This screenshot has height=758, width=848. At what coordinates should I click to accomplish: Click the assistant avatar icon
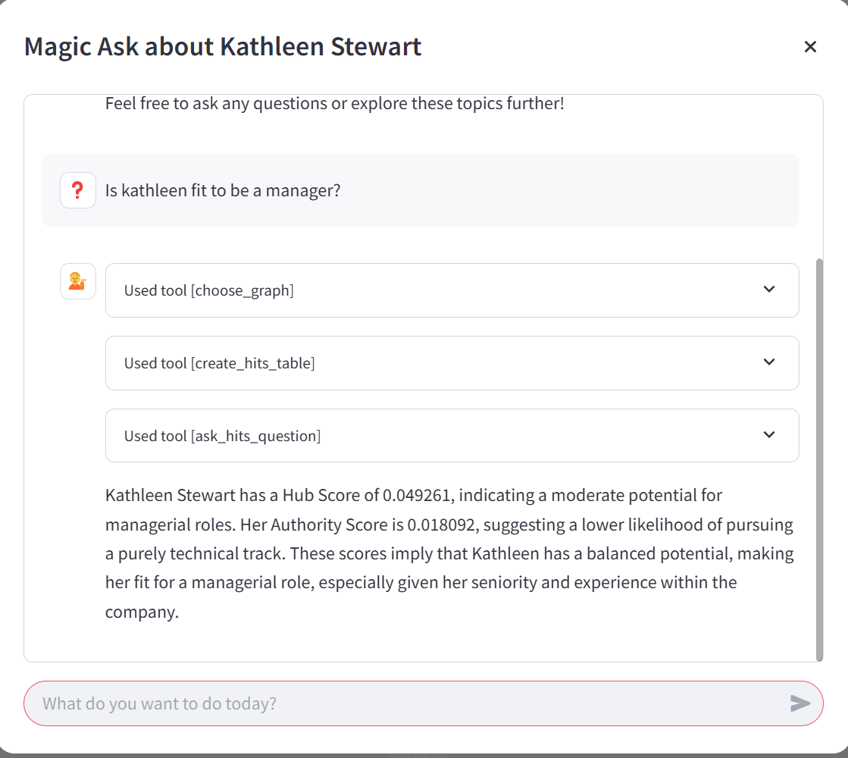pos(78,281)
